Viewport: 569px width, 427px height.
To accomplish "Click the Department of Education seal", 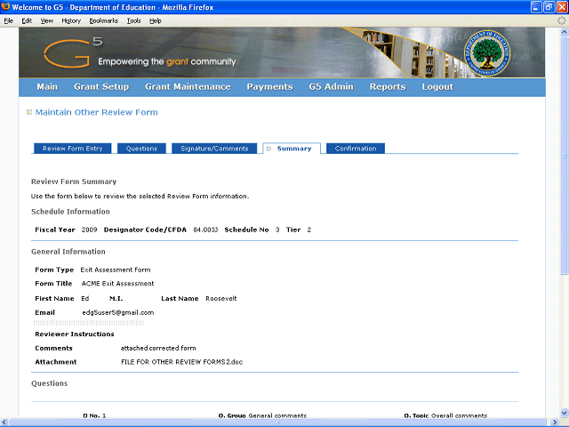I will coord(487,53).
